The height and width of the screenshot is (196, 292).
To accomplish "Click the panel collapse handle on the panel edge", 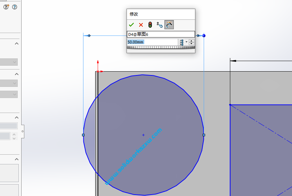I will click(23, 131).
